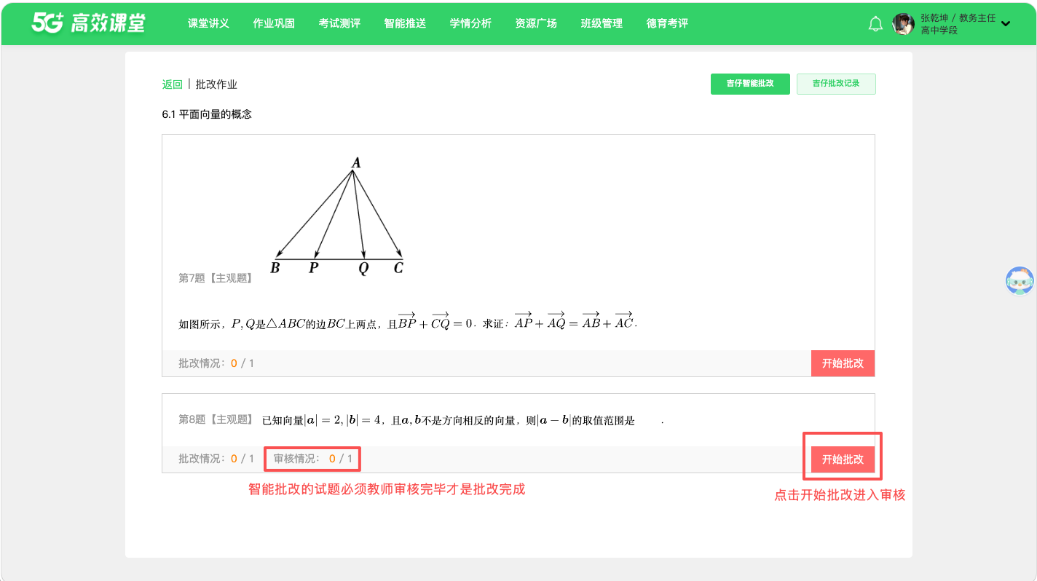Click the 返回 link
Screen dimensions: 1037x581
click(173, 84)
